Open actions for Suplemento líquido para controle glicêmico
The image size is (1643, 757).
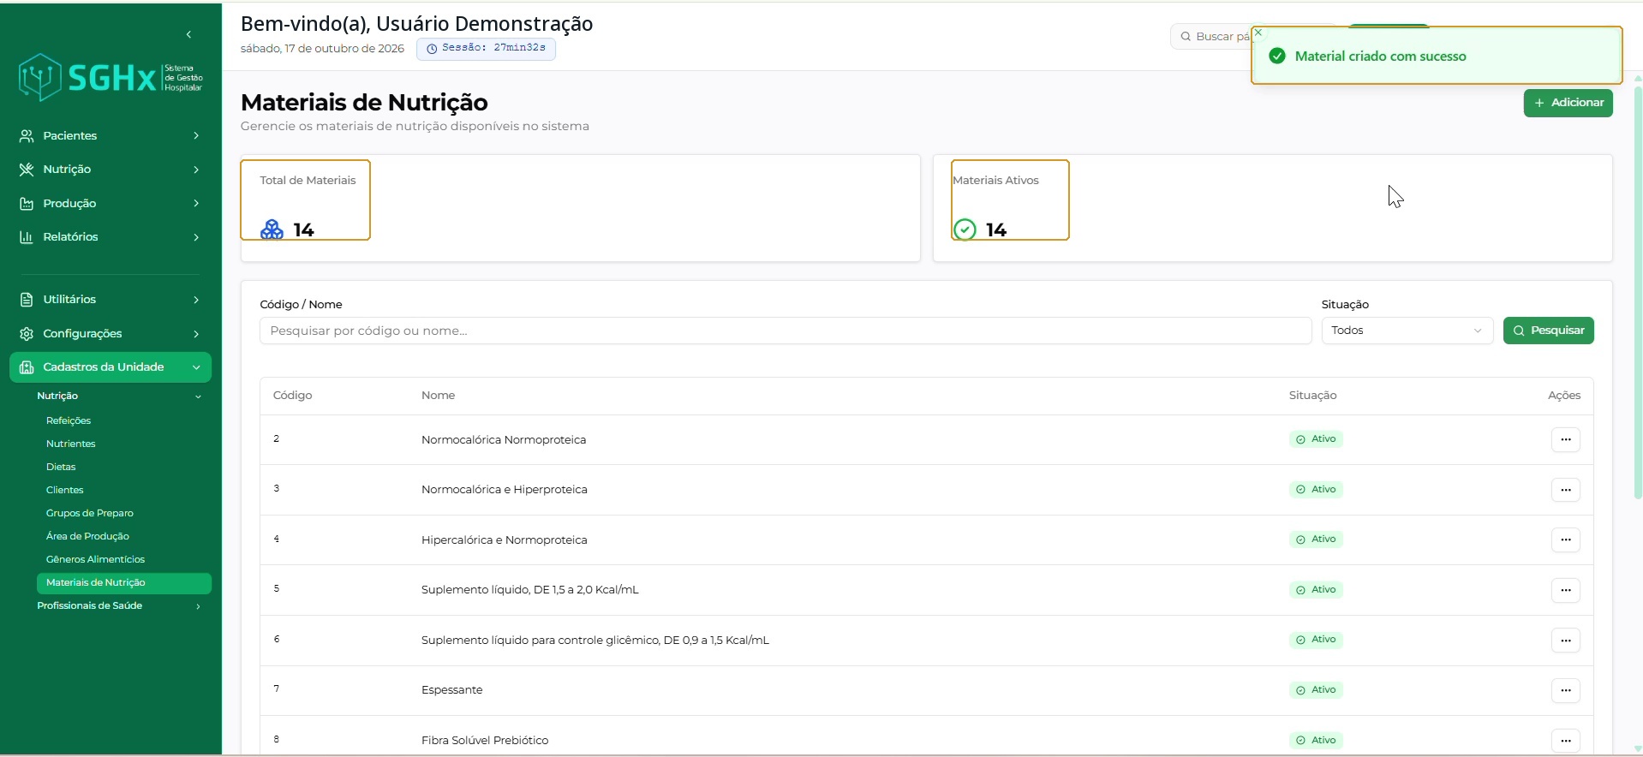pyautogui.click(x=1566, y=641)
